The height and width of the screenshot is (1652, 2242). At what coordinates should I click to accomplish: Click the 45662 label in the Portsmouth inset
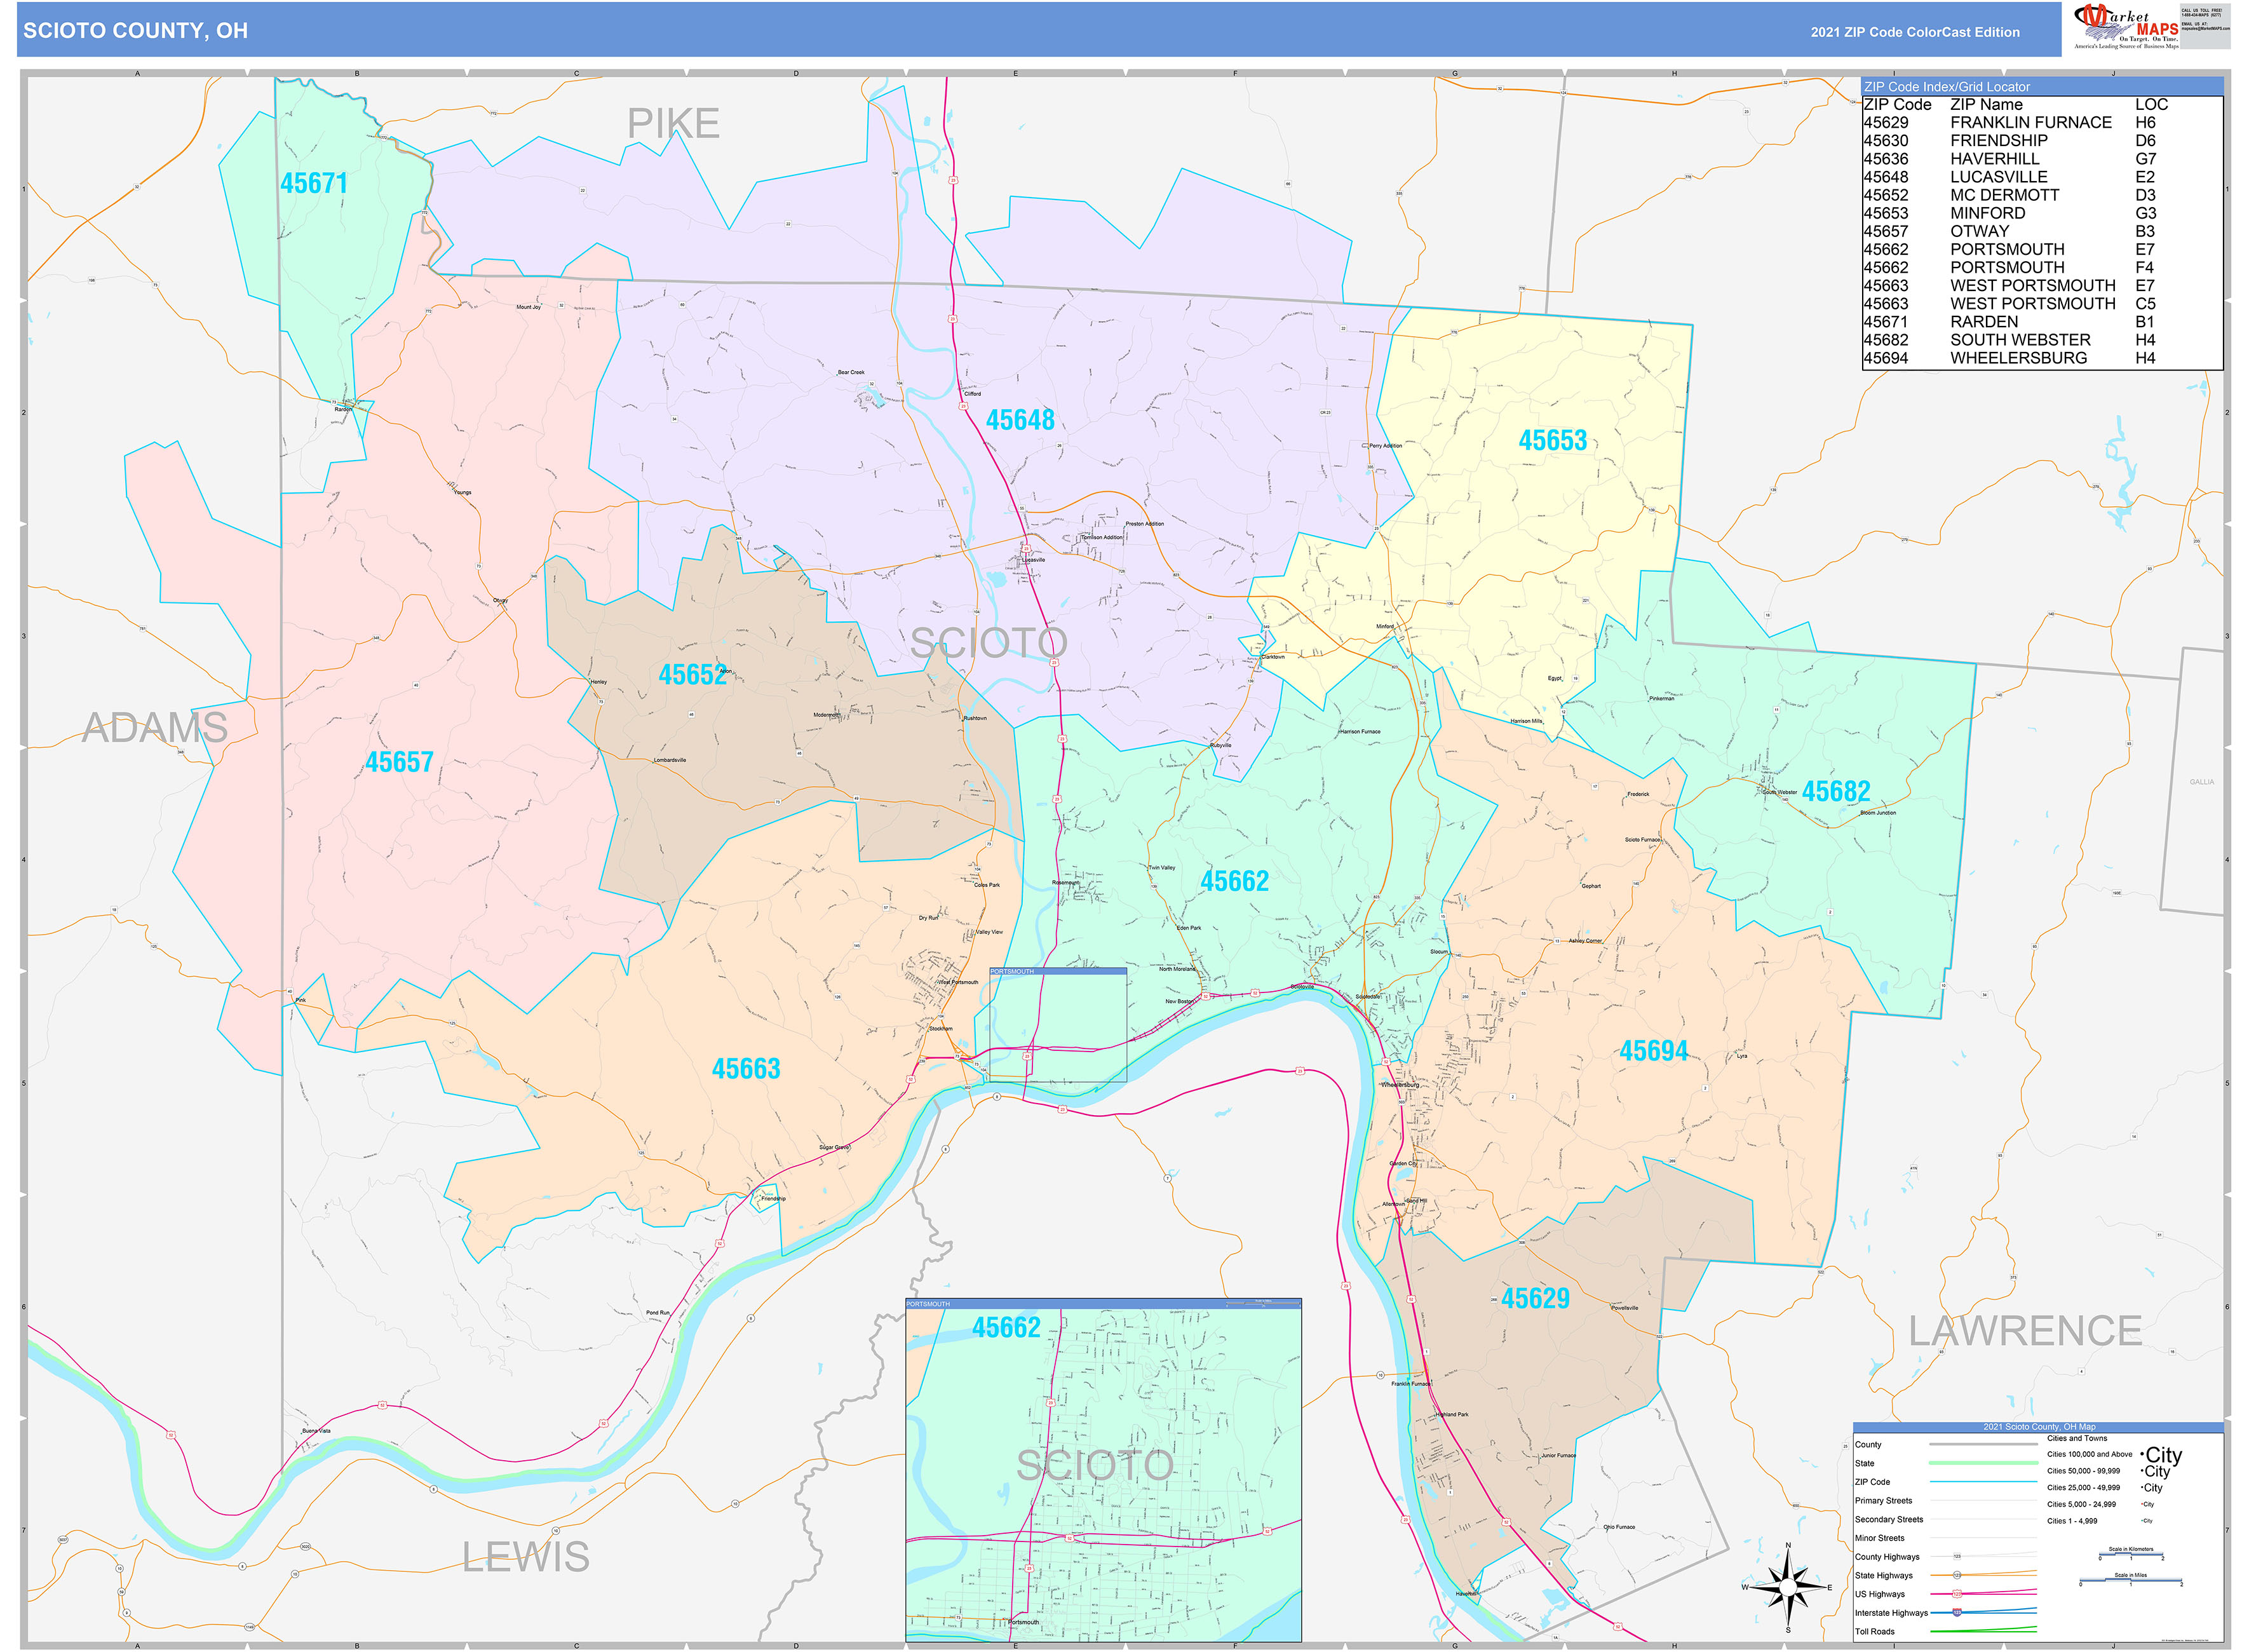click(1006, 1328)
